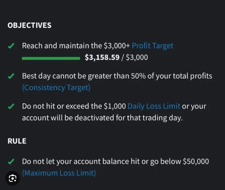This screenshot has height=190, width=225.
Task: Open the Consistency Target link
Action: pos(56,88)
